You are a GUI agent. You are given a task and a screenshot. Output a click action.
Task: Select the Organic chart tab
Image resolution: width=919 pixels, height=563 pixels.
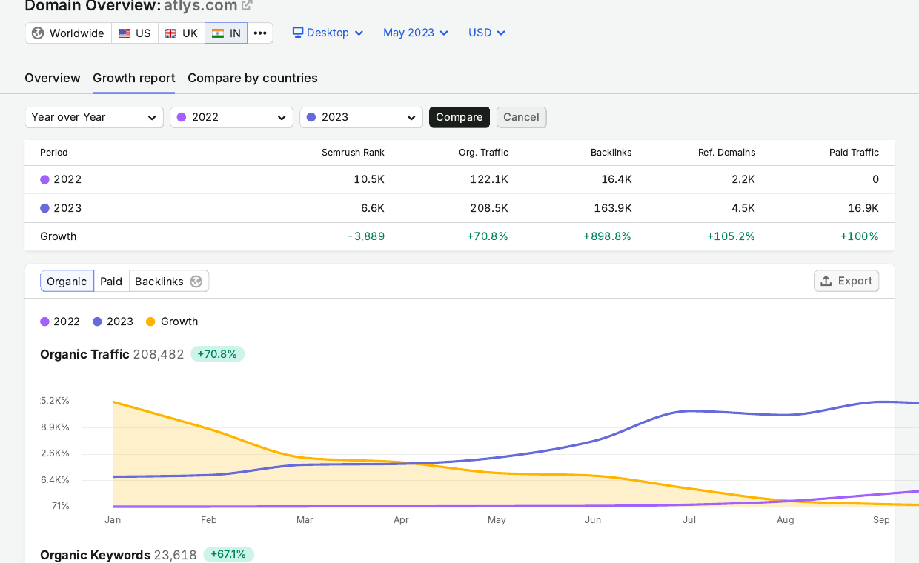tap(67, 281)
